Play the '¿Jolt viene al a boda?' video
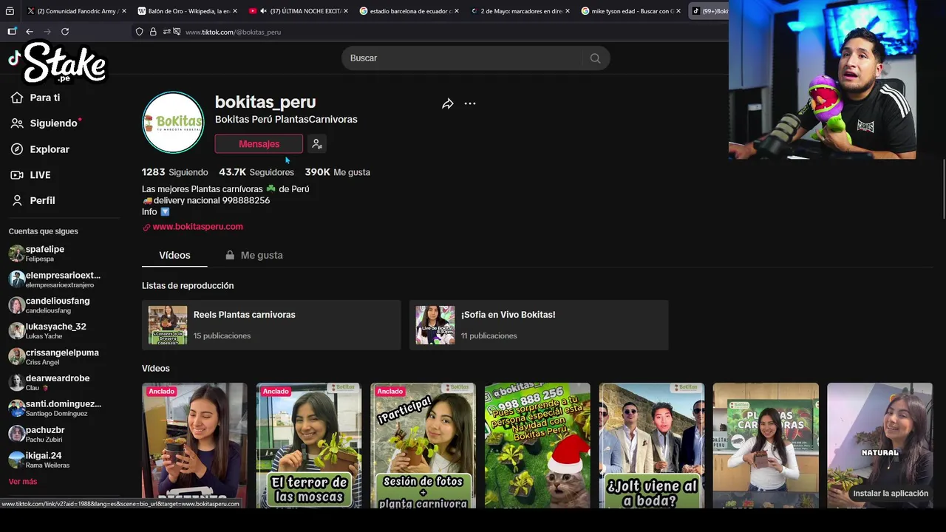Screen dimensions: 946x532 click(x=651, y=446)
